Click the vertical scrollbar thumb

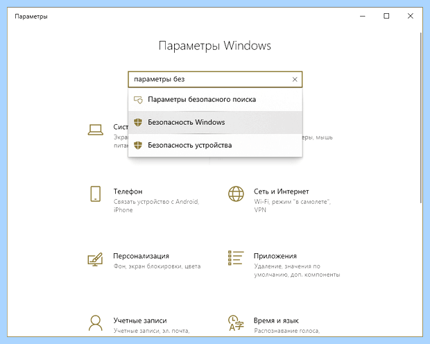point(421,118)
